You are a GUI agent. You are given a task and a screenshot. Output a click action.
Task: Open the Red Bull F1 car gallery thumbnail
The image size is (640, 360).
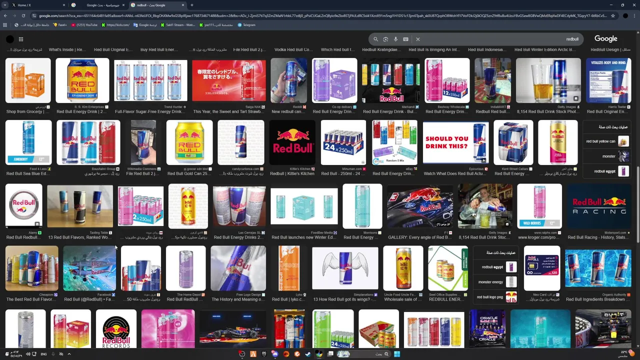point(420,206)
